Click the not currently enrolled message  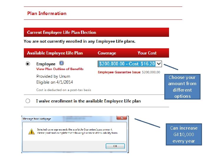click(79, 42)
